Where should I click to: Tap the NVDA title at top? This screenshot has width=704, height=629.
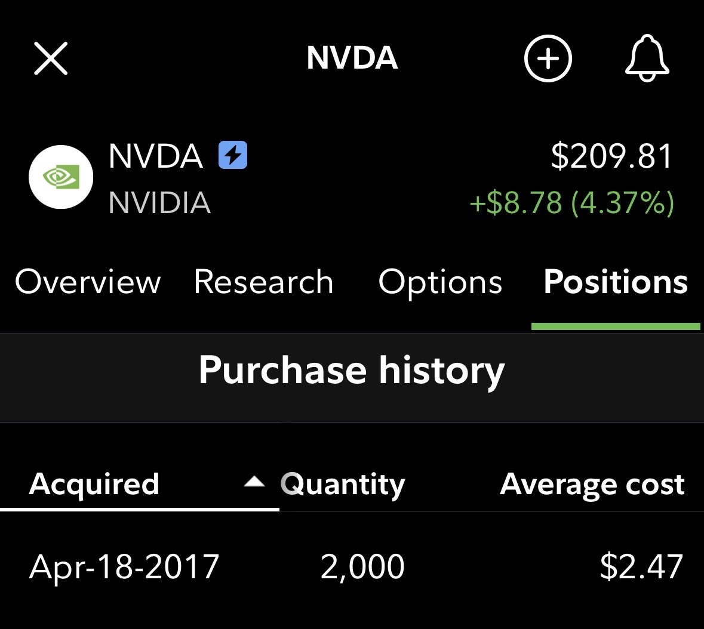point(352,58)
